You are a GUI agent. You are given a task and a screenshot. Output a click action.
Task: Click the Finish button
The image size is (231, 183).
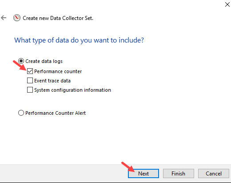click(x=179, y=173)
